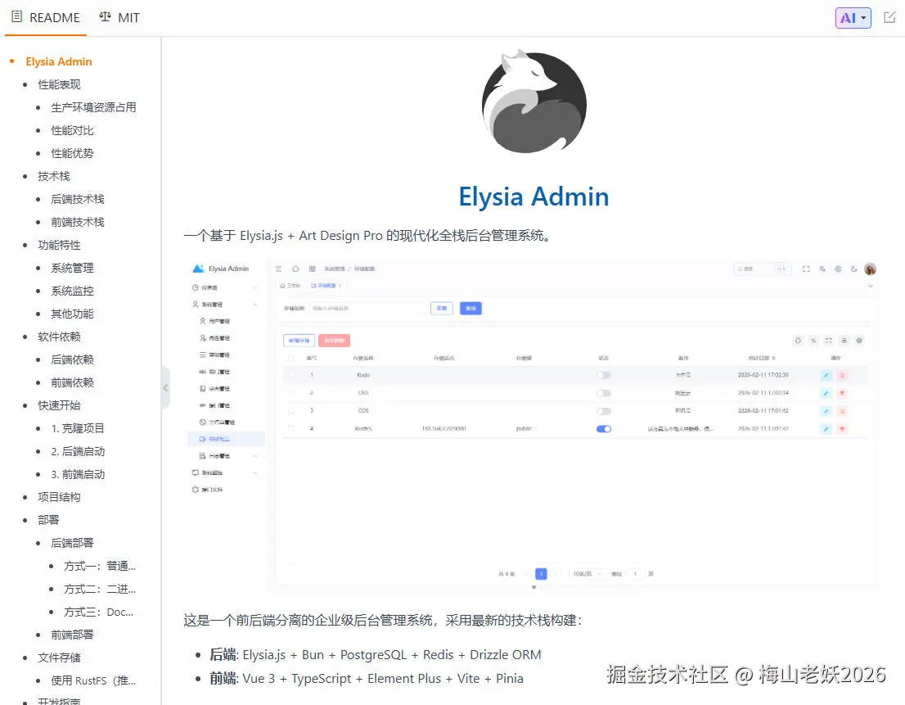Go to 生产环境资源占用 section
This screenshot has width=905, height=705.
click(93, 107)
